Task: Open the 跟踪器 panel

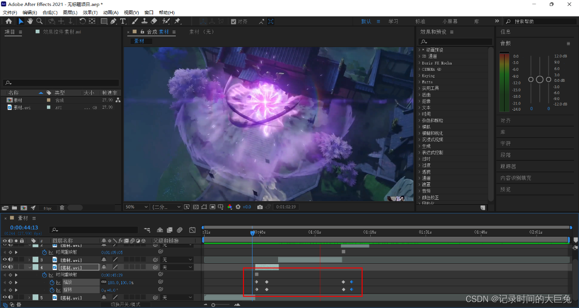Action: 508,166
